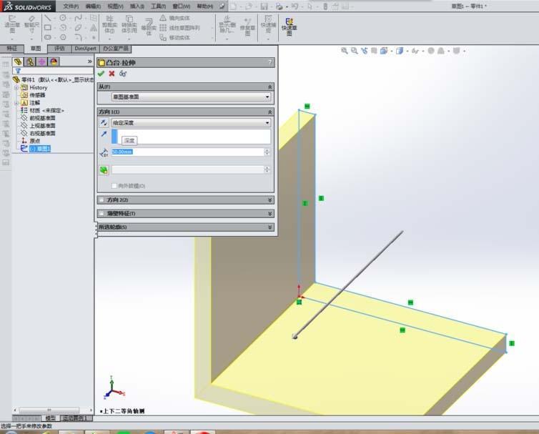Select Front Plane in the feature tree

(42, 118)
